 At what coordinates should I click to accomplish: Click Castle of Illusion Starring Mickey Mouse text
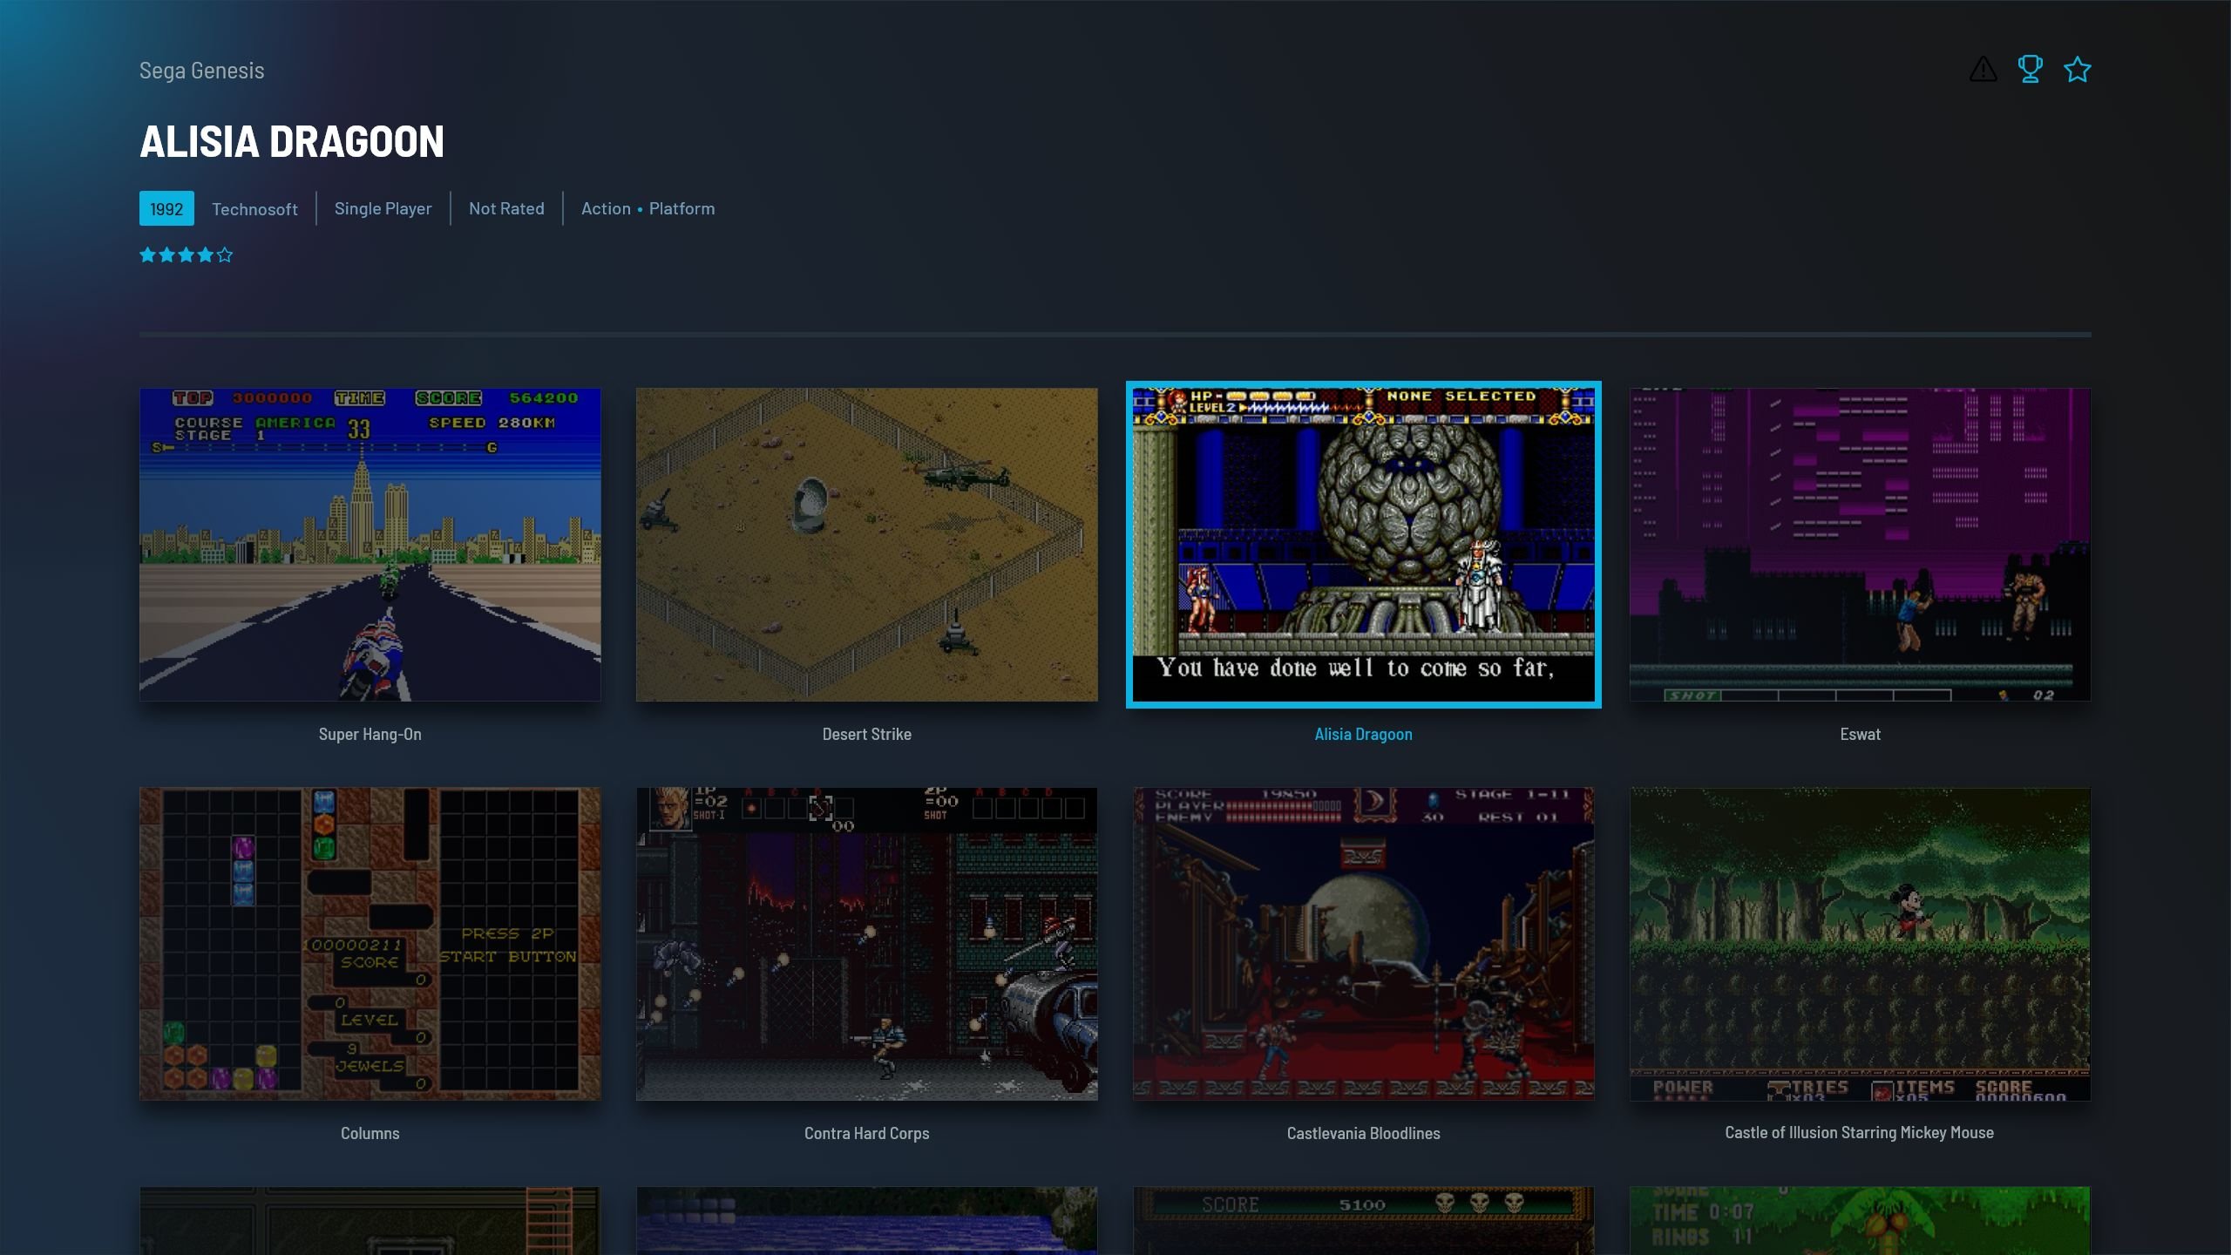tap(1860, 1132)
